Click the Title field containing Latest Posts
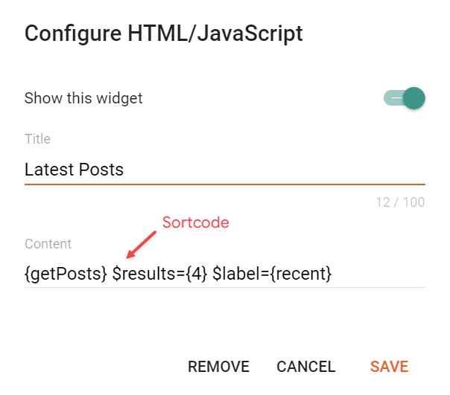Screen dimensions: 450x395 (x=224, y=170)
